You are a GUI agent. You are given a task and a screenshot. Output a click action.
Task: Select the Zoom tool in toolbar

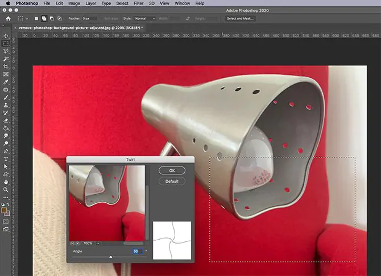[x=6, y=190]
